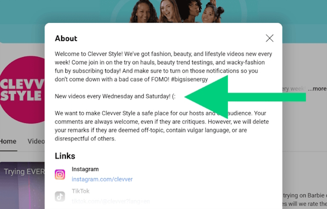Viewport: 327px width, 209px height.
Task: Select the TikTok link title label
Action: click(x=81, y=191)
